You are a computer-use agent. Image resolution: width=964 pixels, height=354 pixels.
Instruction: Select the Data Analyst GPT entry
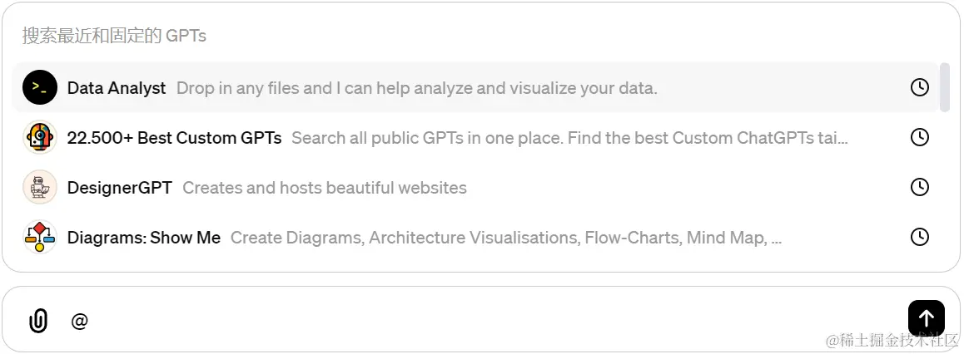[x=475, y=88]
